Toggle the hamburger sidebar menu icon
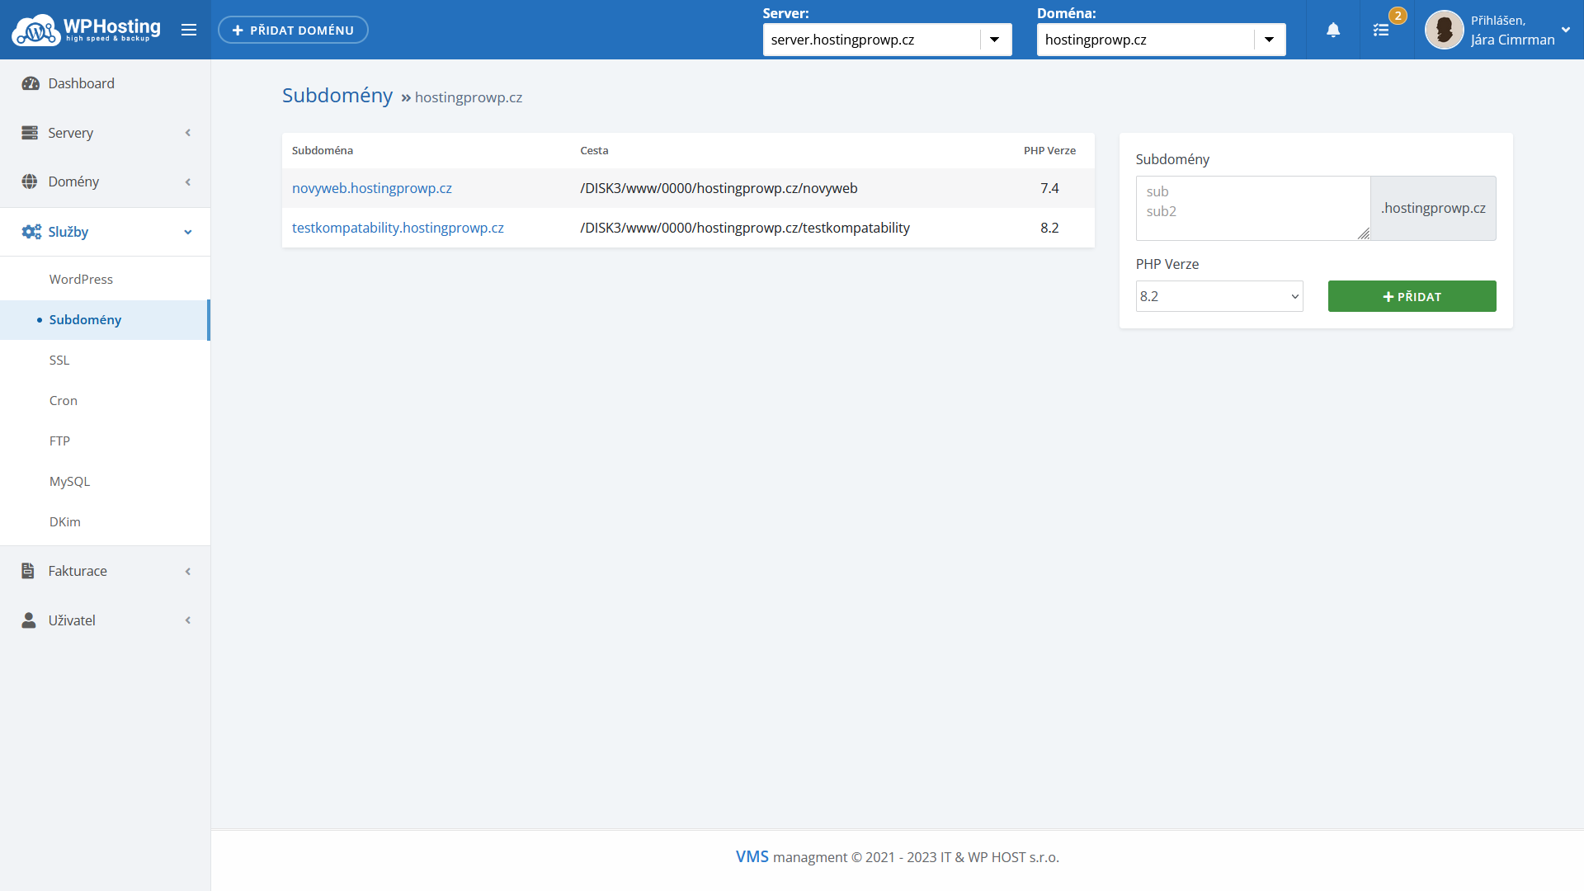The image size is (1584, 891). [x=189, y=31]
